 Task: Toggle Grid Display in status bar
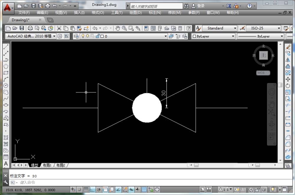tap(86, 190)
